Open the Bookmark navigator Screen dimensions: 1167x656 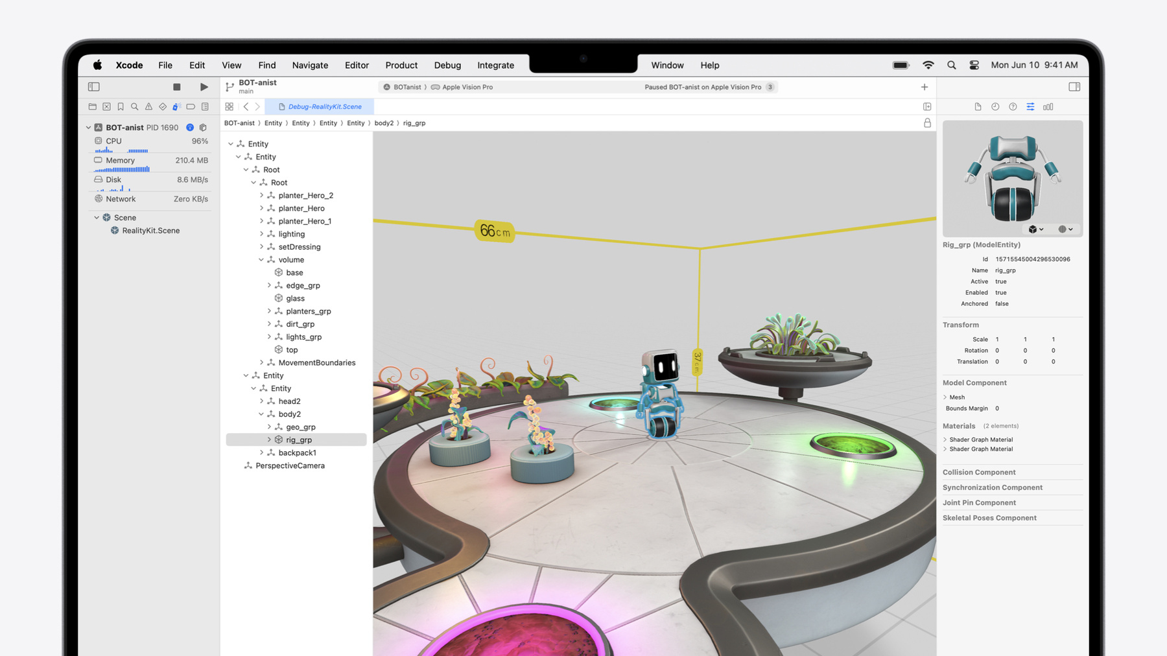tap(121, 106)
